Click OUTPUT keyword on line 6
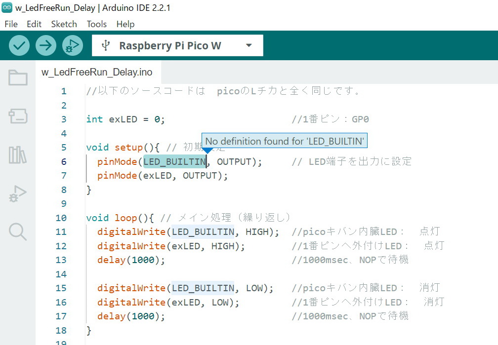The image size is (498, 345). (x=234, y=161)
